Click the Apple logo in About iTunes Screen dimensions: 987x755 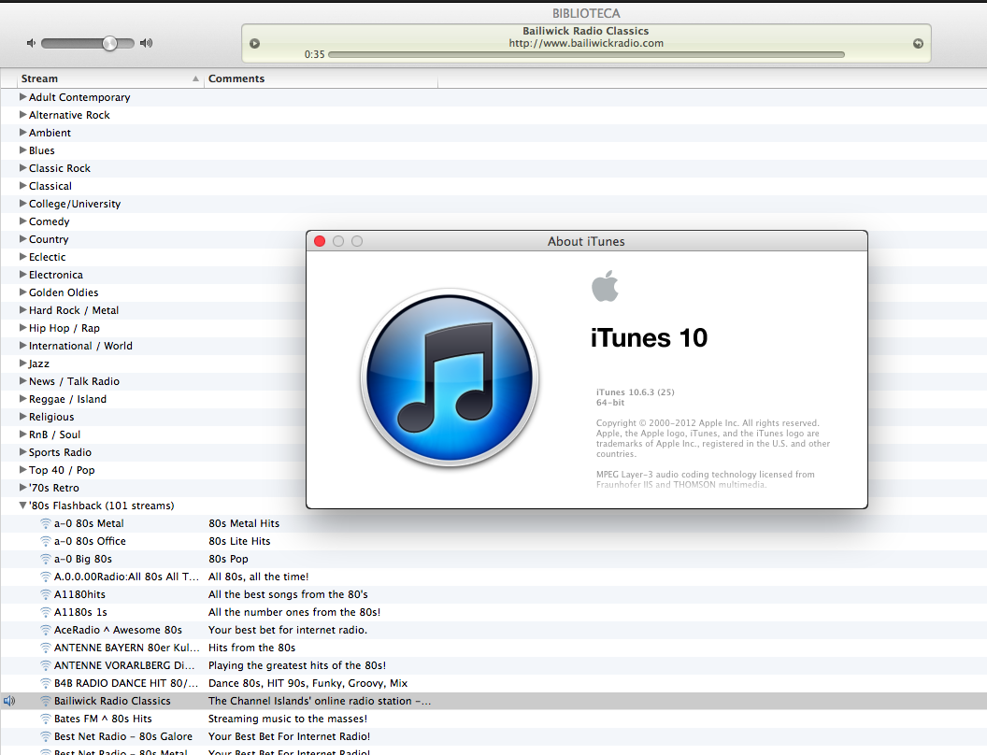click(x=605, y=286)
